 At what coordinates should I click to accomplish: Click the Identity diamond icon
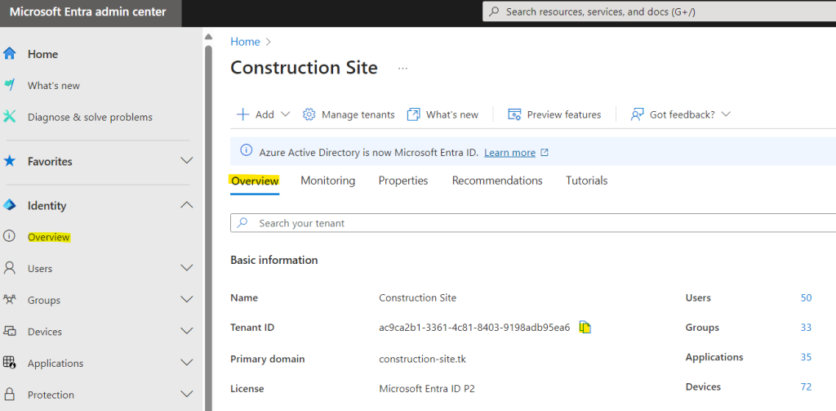tap(9, 206)
